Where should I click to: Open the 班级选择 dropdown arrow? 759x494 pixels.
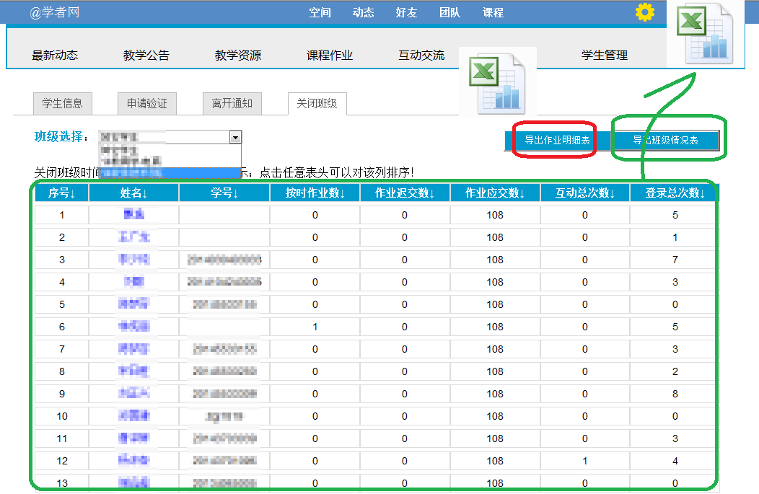pyautogui.click(x=235, y=137)
